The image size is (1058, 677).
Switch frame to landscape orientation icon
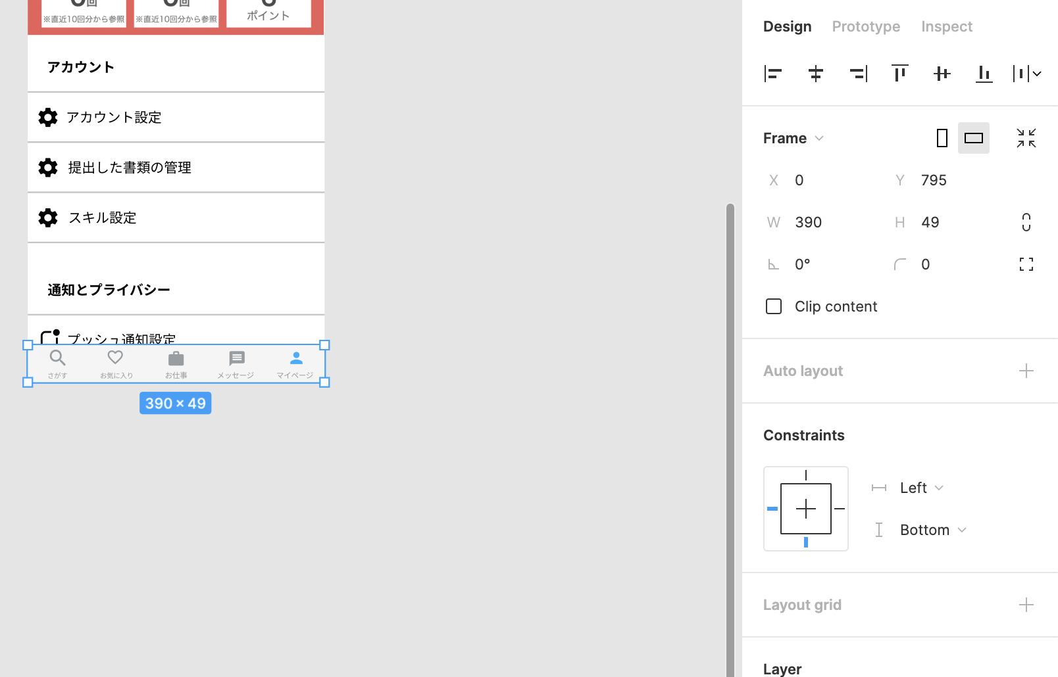click(974, 138)
